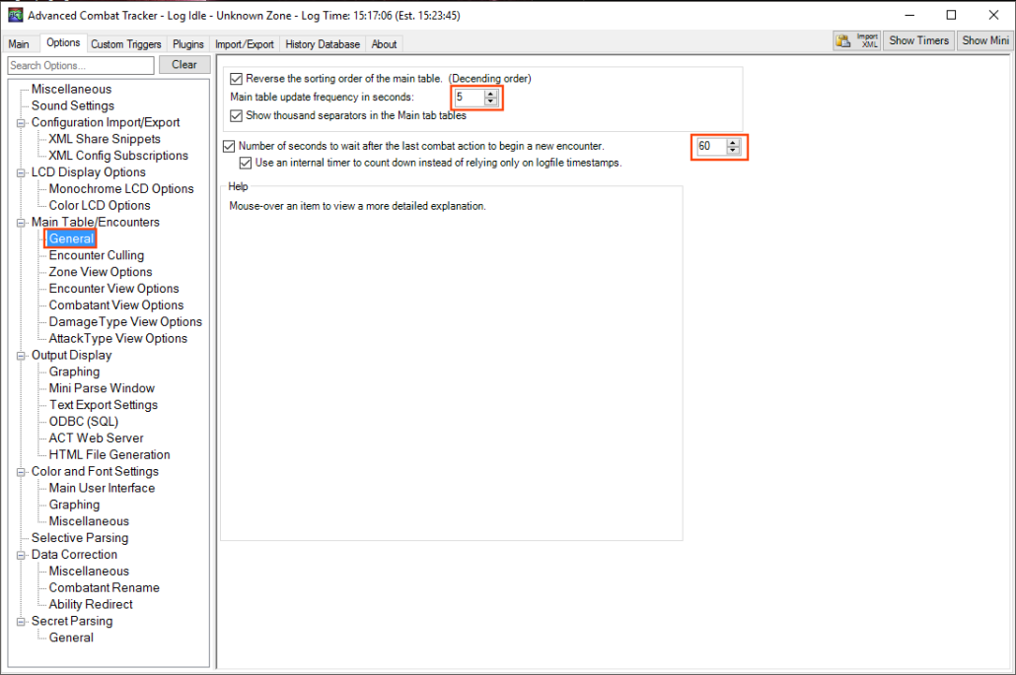Open General under Secret Parsing
Viewport: 1016px width, 675px height.
point(71,639)
